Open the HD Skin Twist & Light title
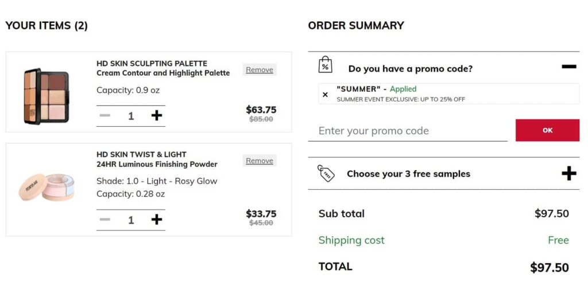 [x=141, y=155]
